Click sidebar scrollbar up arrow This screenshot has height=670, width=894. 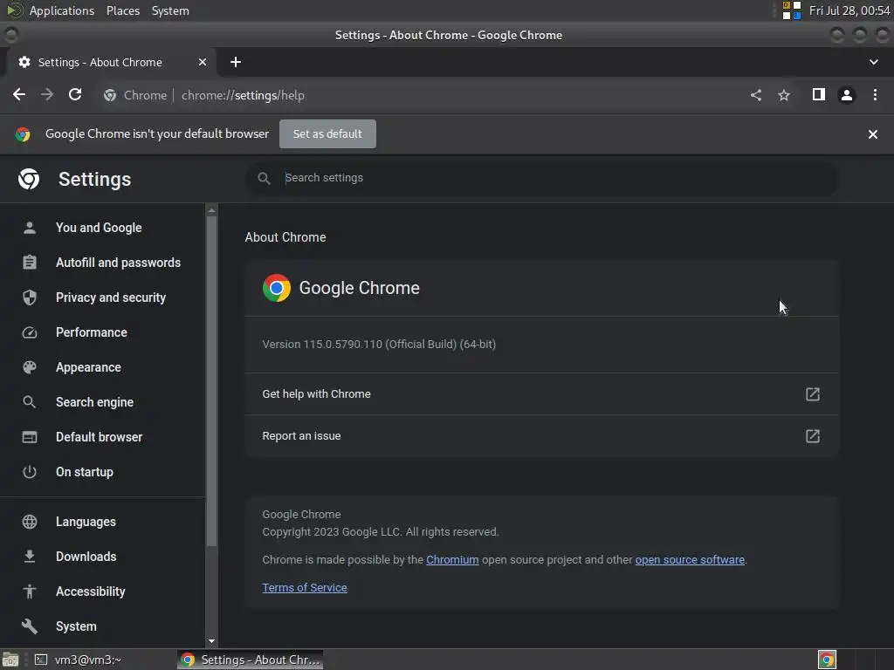tap(211, 210)
